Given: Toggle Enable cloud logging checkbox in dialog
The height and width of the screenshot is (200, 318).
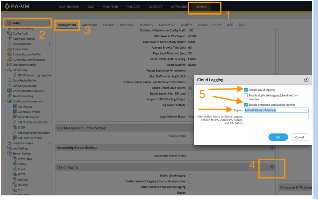Looking at the screenshot, I should click(x=246, y=90).
